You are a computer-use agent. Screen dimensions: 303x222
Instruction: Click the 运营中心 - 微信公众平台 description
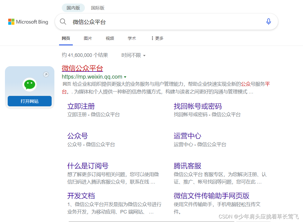pyautogui.click(x=200, y=145)
